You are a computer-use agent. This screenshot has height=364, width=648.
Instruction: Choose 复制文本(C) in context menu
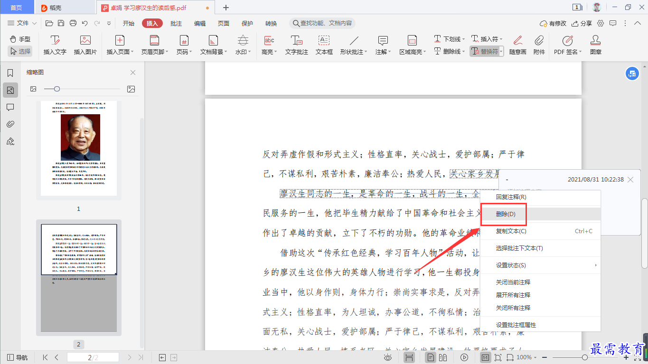(x=540, y=231)
